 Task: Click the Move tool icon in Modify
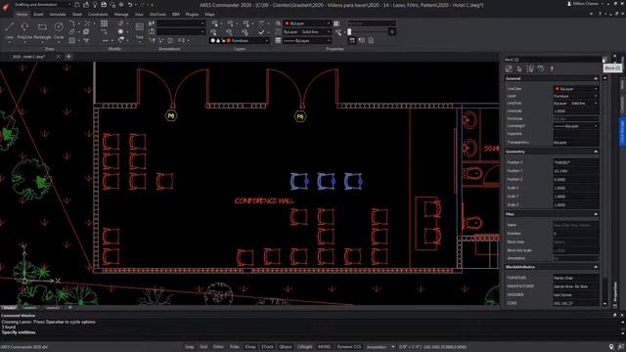[x=105, y=40]
